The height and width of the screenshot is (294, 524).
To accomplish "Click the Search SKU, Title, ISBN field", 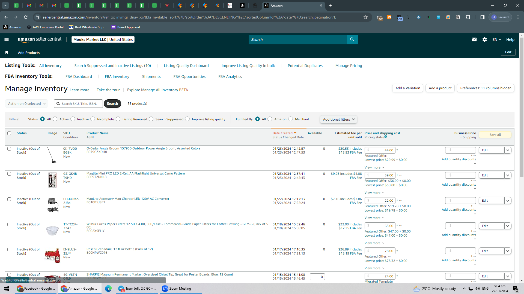I will [78, 103].
